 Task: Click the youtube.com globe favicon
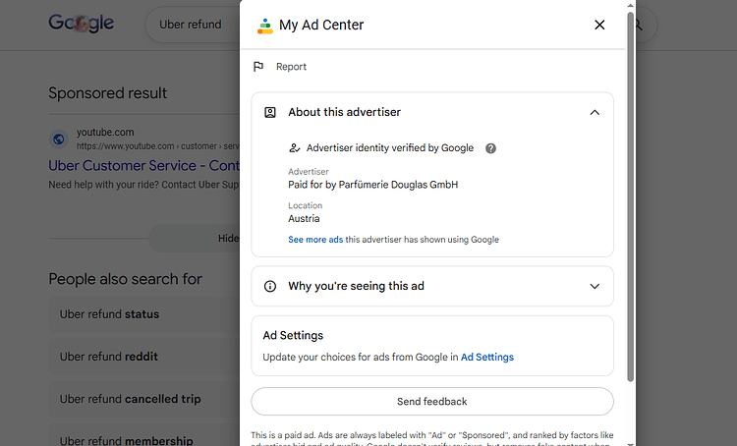(x=59, y=139)
